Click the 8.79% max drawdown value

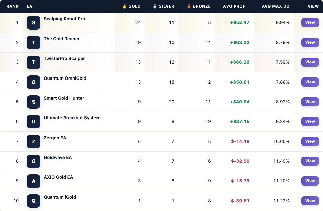point(283,43)
